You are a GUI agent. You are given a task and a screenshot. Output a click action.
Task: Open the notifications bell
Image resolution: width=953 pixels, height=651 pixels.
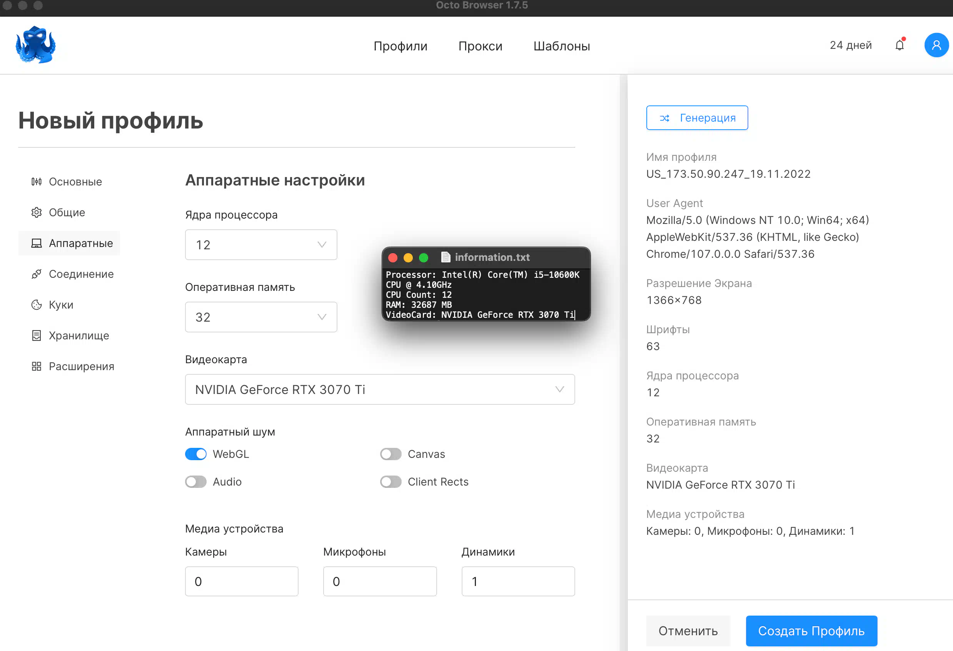pyautogui.click(x=899, y=45)
